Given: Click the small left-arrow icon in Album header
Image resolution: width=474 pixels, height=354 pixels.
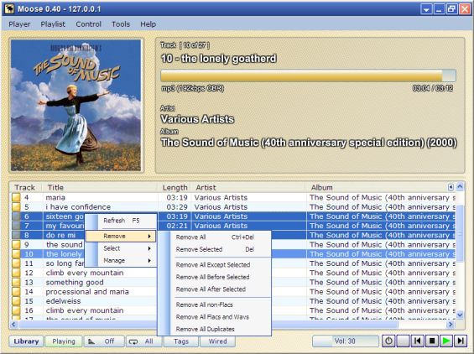Looking at the screenshot, I should pos(451,187).
